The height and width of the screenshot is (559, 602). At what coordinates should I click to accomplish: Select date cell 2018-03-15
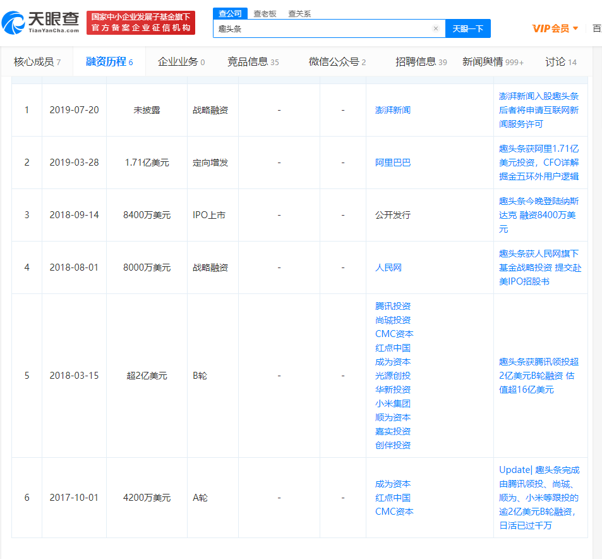point(74,376)
